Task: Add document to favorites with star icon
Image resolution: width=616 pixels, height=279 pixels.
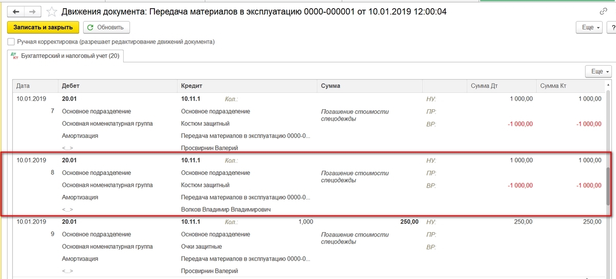Action: tap(52, 11)
